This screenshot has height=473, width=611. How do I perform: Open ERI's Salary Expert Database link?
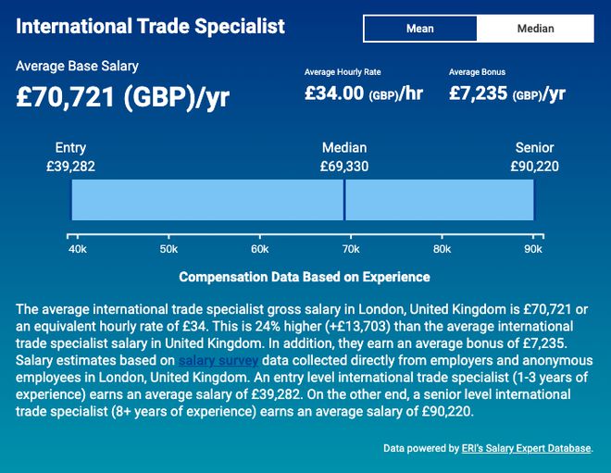click(526, 448)
